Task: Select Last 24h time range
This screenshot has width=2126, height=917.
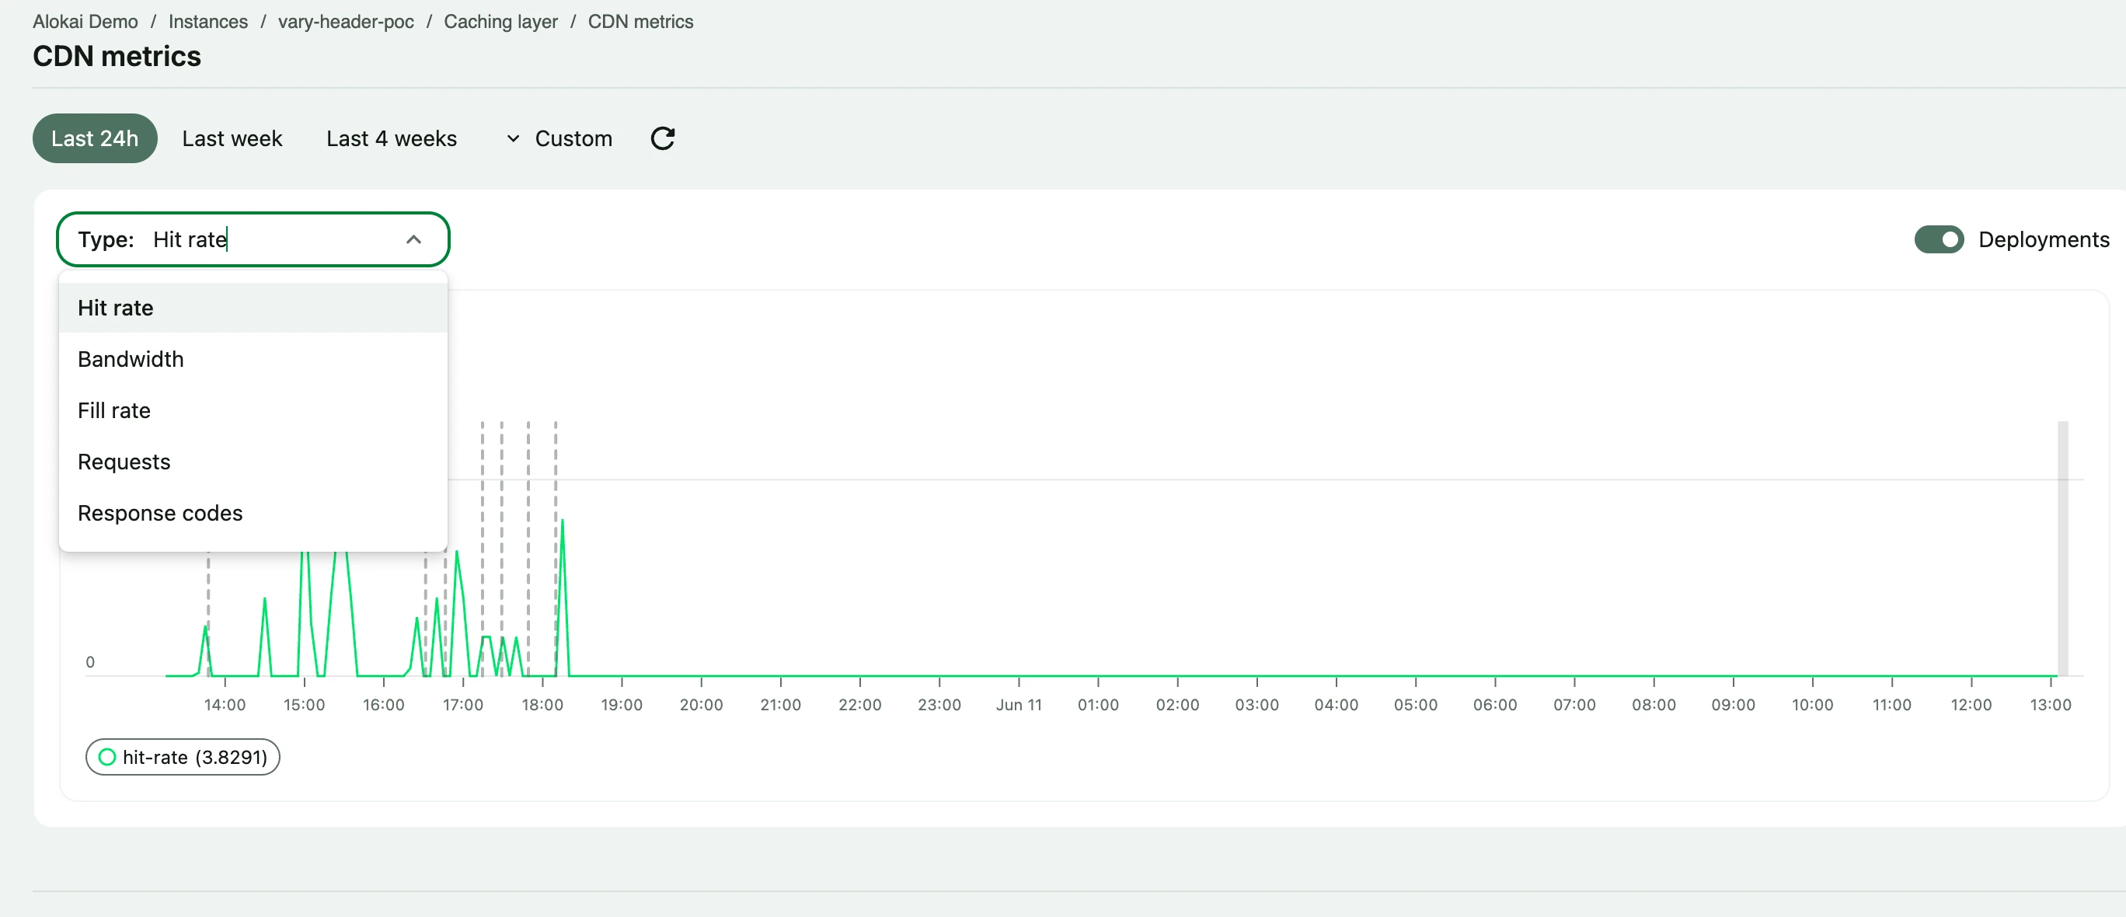Action: [94, 138]
